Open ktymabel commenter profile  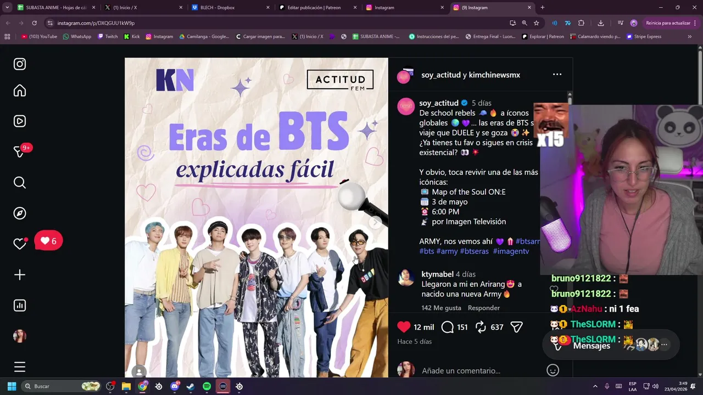(x=437, y=274)
